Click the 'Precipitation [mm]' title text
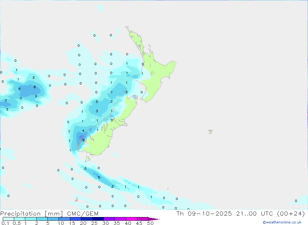Image resolution: width=308 pixels, height=225 pixels. coord(31,214)
